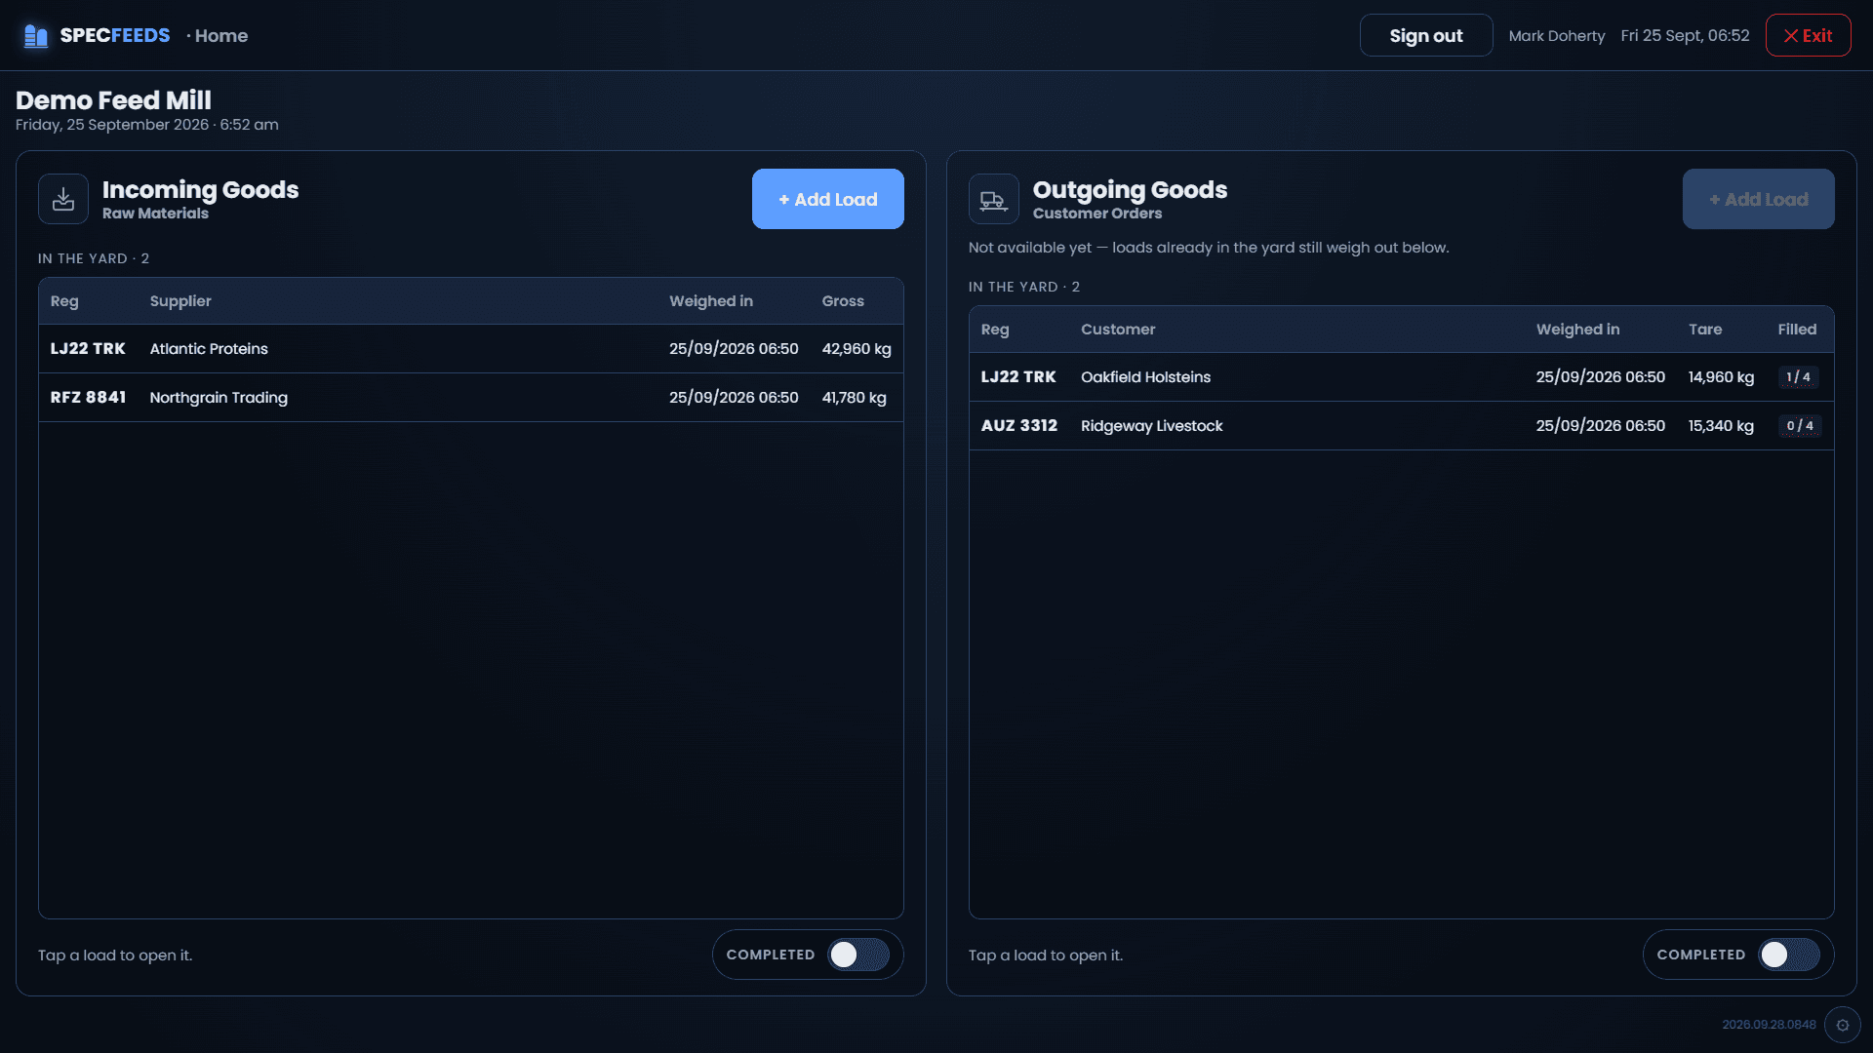Click the 0/4 filled badge
This screenshot has height=1053, width=1873.
1799,426
